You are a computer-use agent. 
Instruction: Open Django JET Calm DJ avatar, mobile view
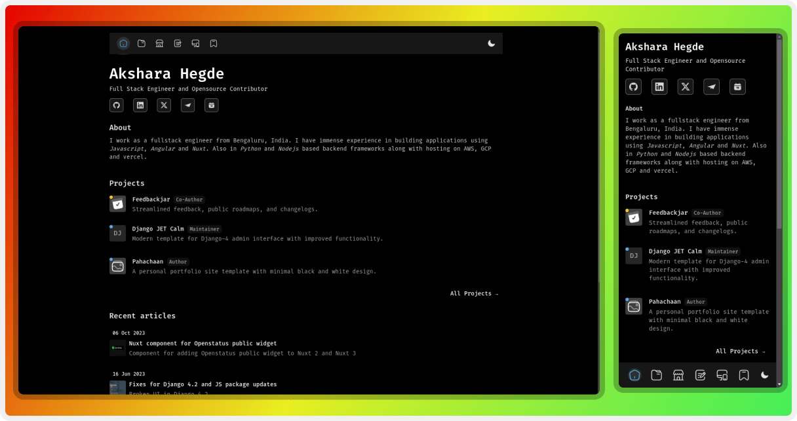click(634, 256)
